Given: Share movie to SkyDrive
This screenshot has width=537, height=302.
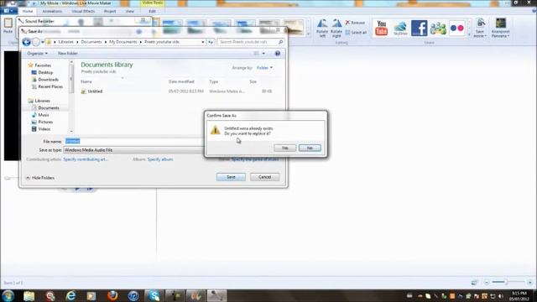Looking at the screenshot, I should tap(400, 28).
